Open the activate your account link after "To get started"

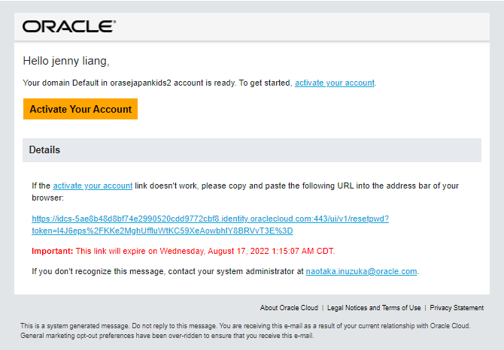(334, 83)
